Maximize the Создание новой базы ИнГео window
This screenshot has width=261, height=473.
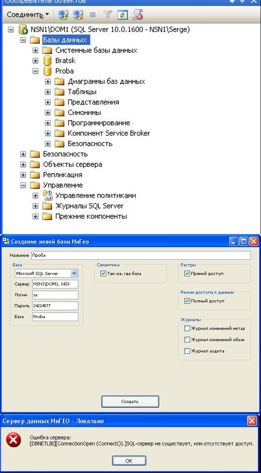[244, 242]
